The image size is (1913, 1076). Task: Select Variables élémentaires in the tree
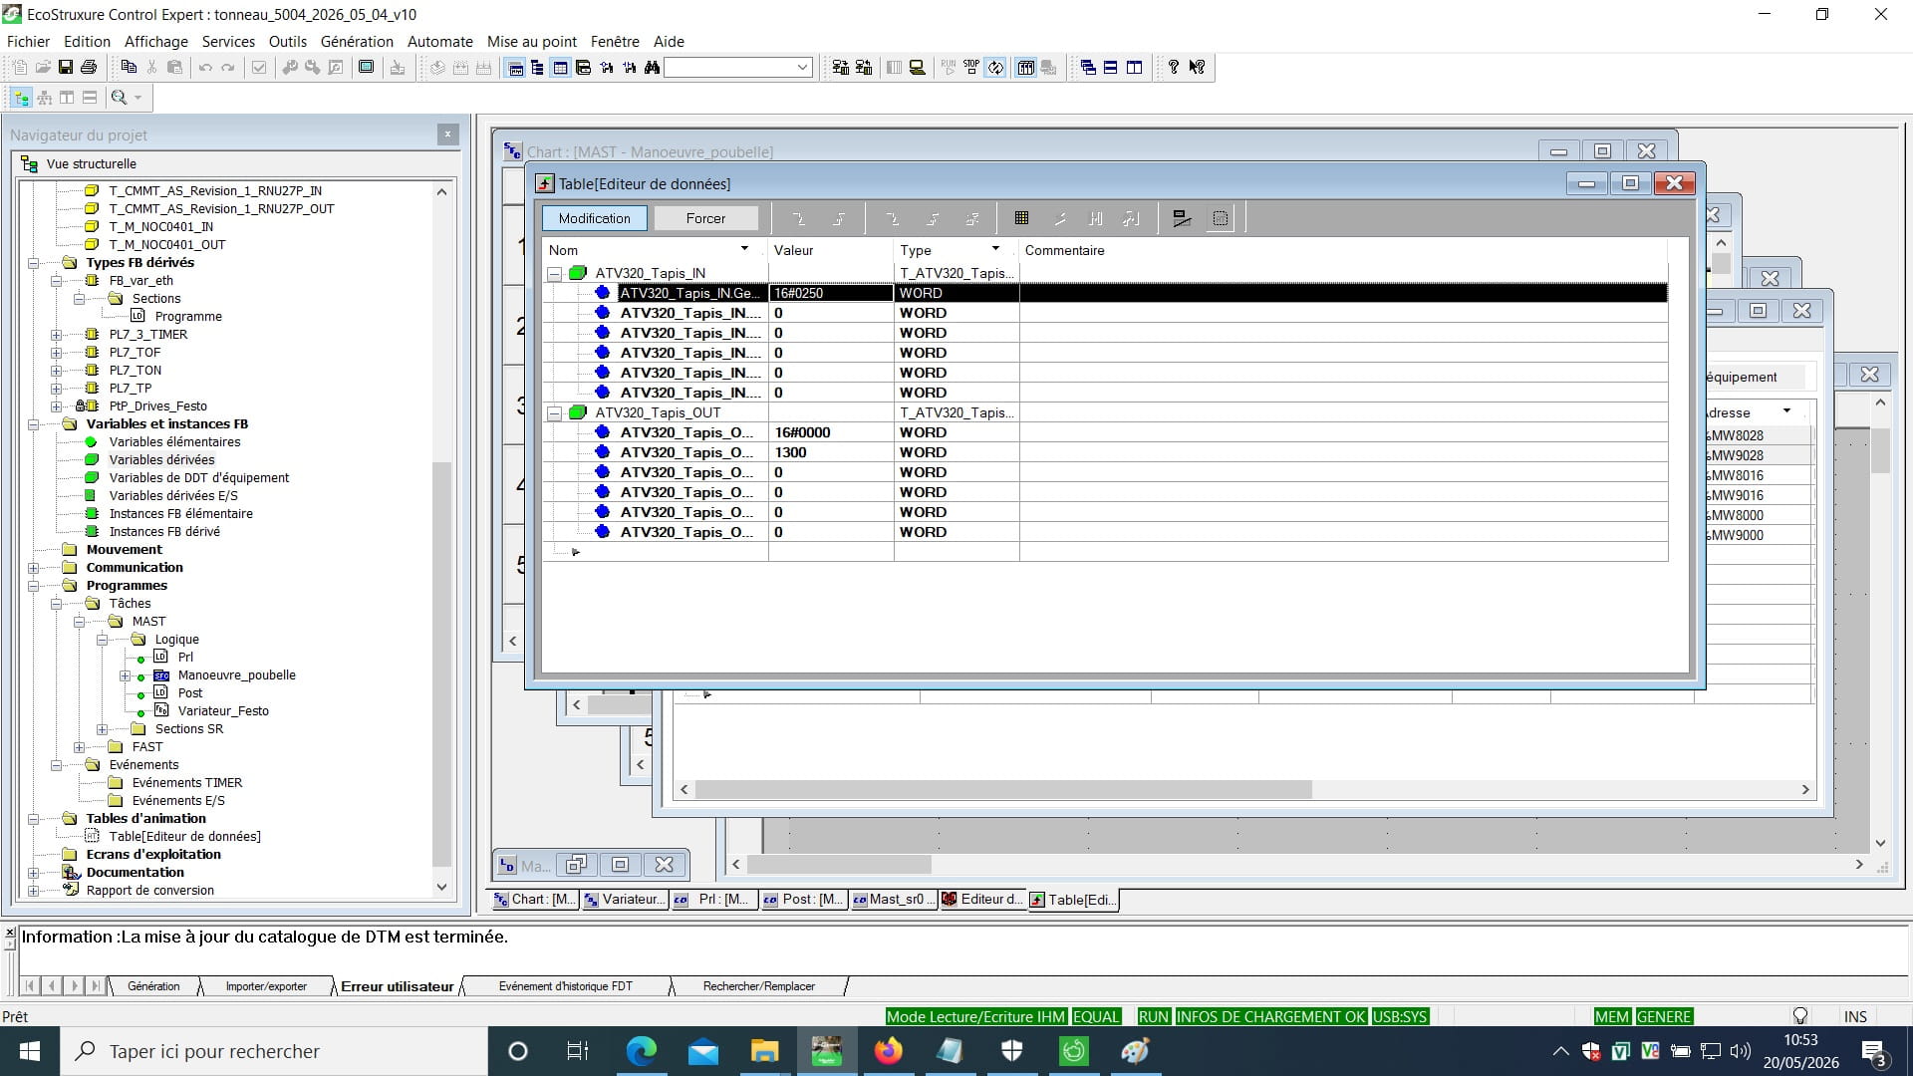click(174, 441)
